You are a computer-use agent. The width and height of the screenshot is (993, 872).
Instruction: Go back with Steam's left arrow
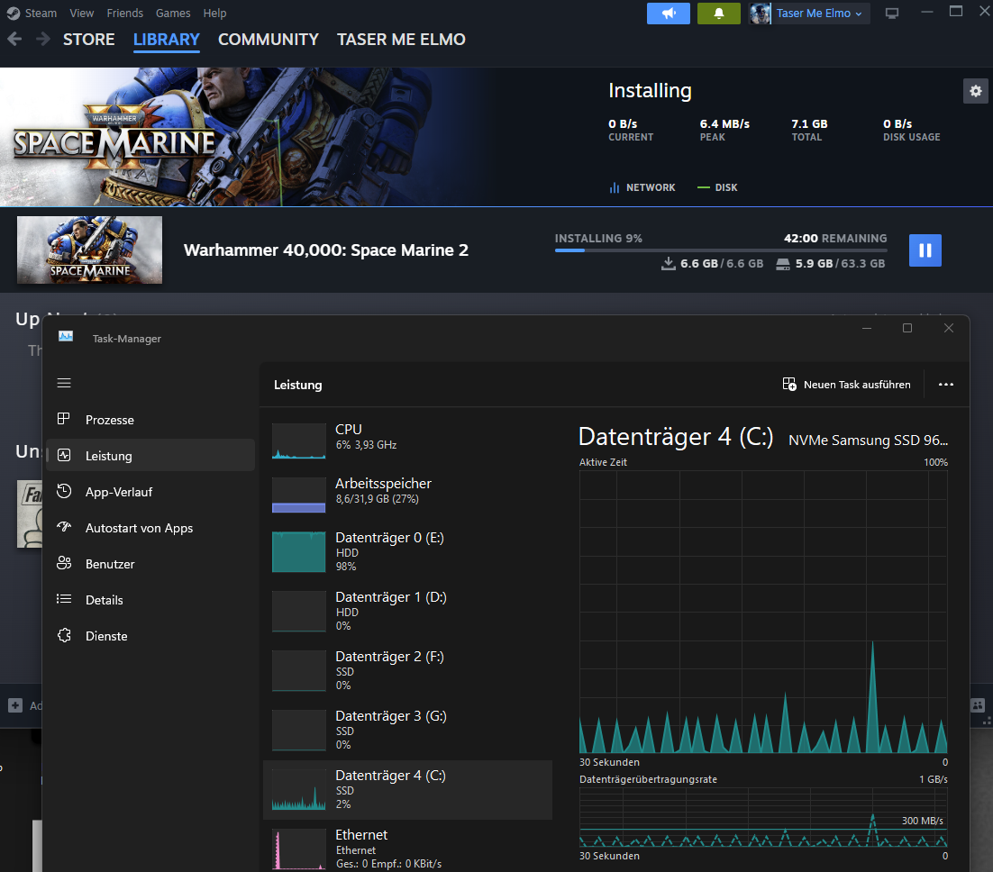tap(14, 40)
